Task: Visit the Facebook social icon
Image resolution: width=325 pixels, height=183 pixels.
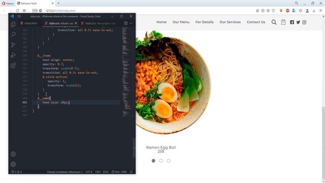Action: [x=292, y=22]
